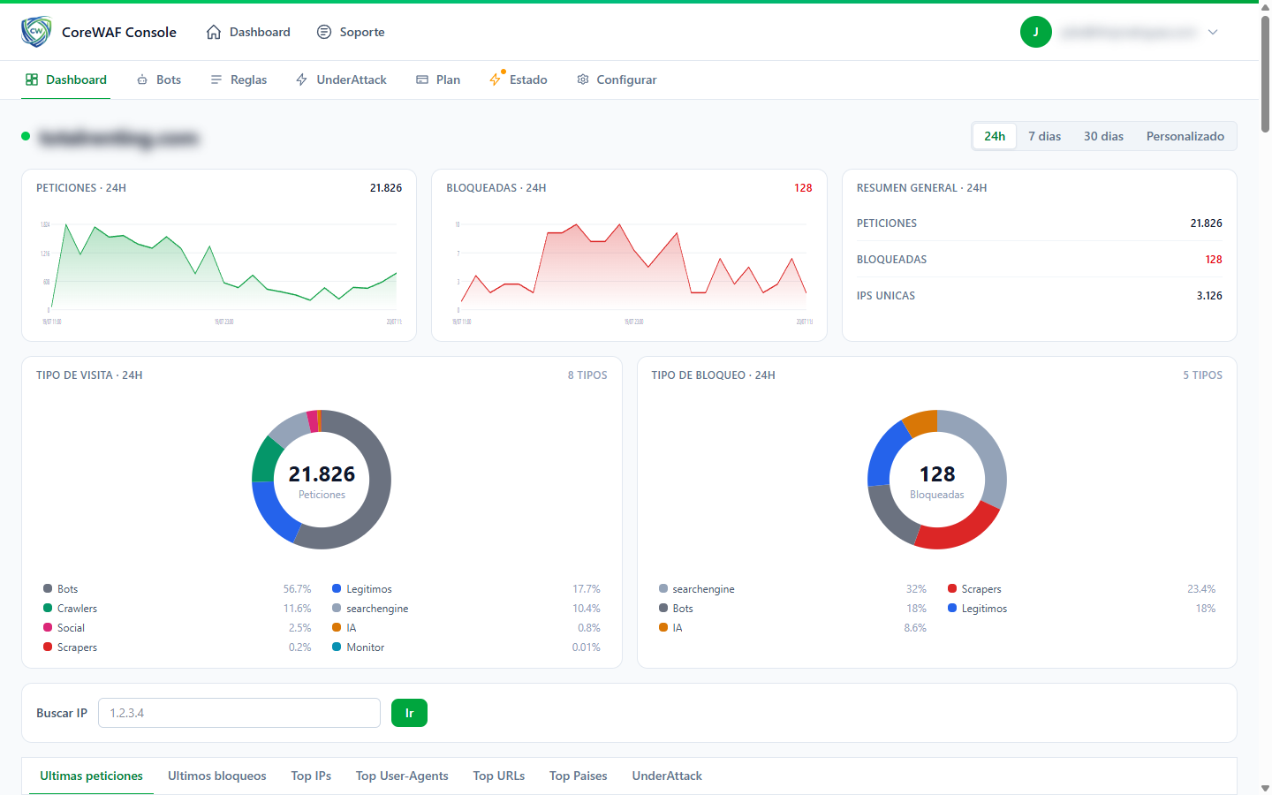Click the home icon beside Dashboard
The image size is (1272, 795).
tap(214, 32)
